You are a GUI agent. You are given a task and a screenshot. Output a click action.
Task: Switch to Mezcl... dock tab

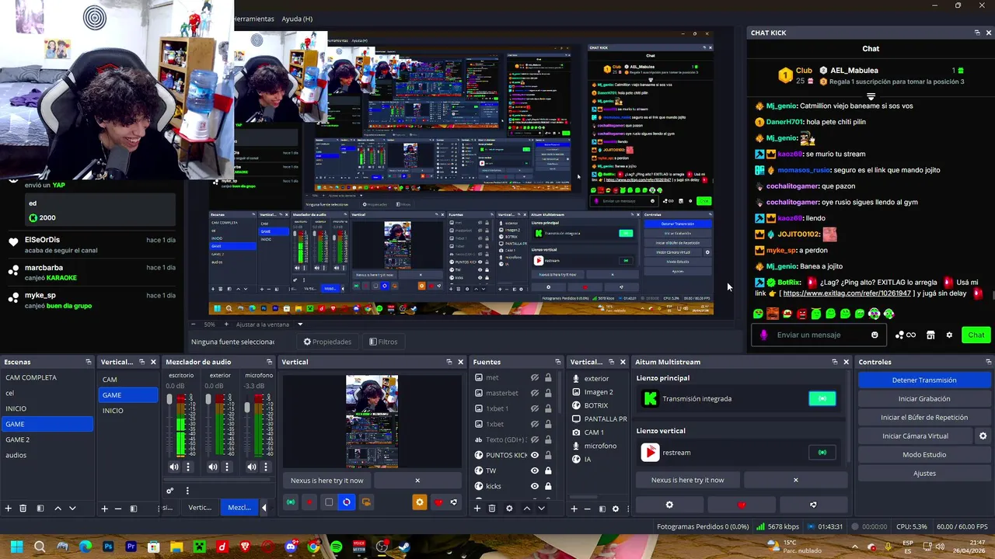point(239,508)
